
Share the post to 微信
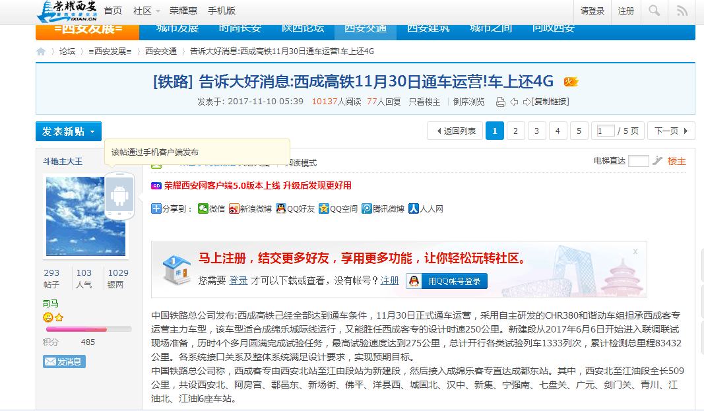click(x=211, y=208)
